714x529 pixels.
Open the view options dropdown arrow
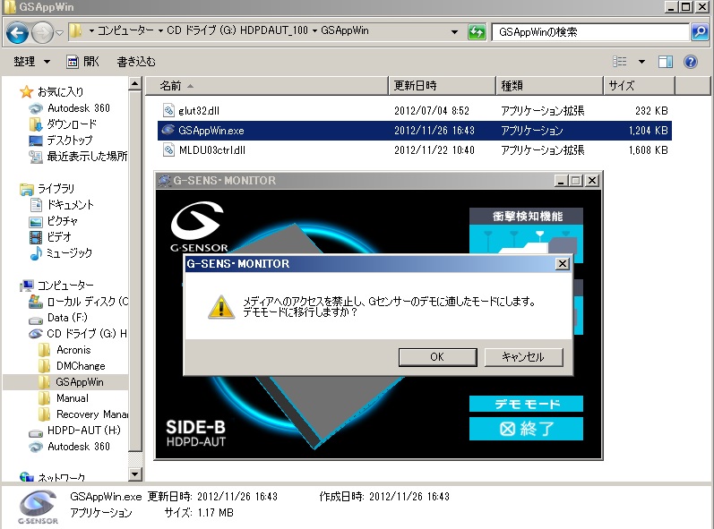tap(641, 62)
